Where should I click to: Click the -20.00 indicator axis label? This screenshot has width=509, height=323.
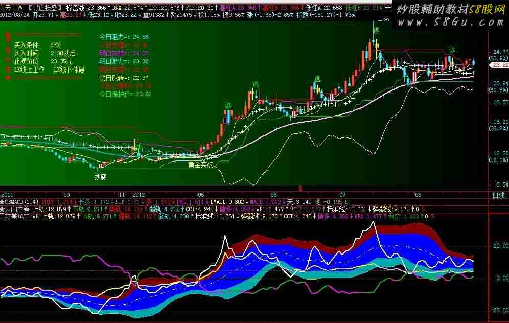click(500, 310)
